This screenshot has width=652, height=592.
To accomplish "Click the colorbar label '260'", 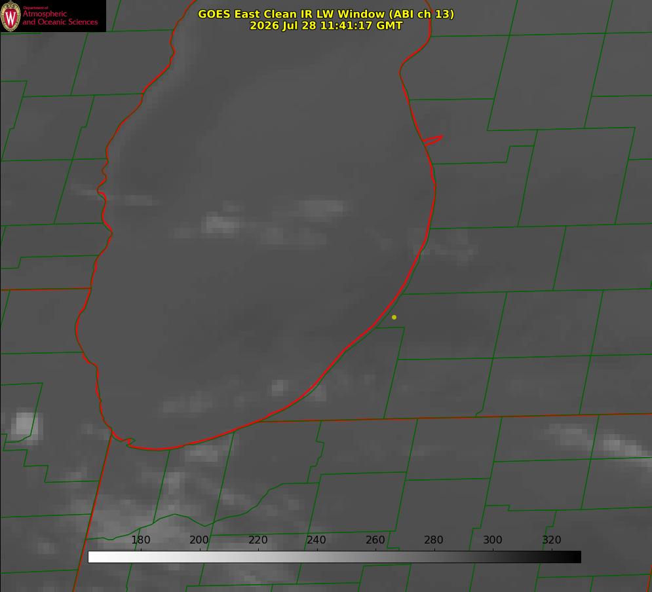I will tap(375, 540).
